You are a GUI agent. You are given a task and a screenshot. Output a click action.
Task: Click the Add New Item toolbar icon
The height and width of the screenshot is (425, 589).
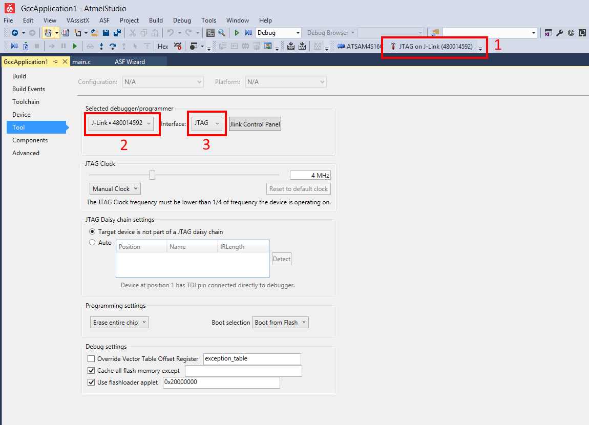pyautogui.click(x=78, y=33)
